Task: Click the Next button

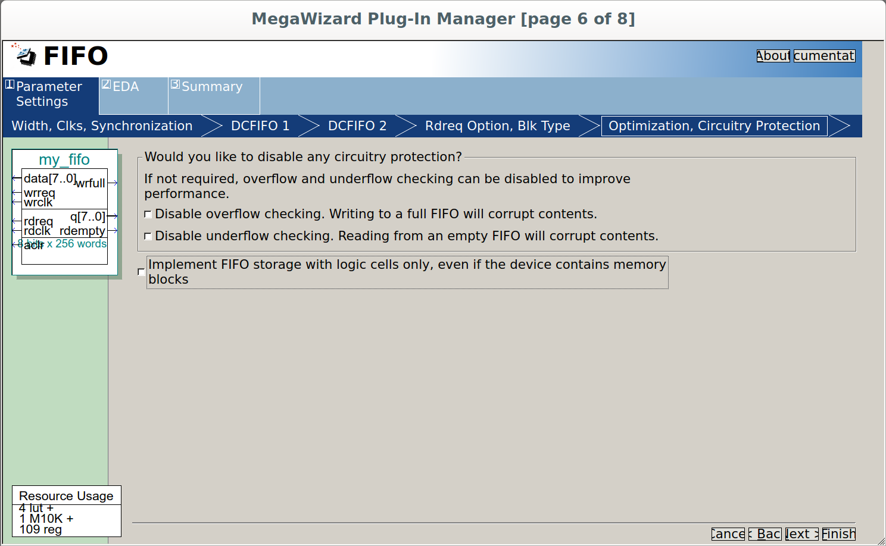Action: tap(801, 534)
